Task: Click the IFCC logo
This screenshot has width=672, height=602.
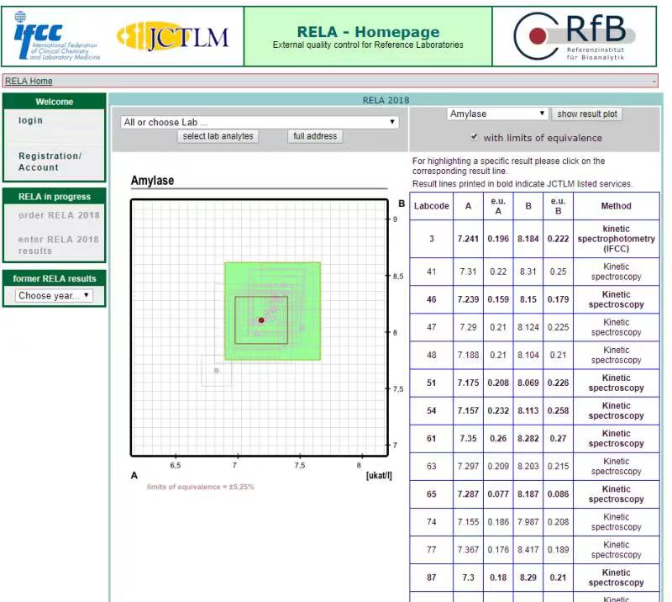Action: pos(57,36)
